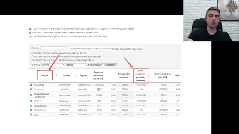This screenshot has width=239, height=134.
Task: Sort by Доходность выплаты arrow
Action: (132, 76)
